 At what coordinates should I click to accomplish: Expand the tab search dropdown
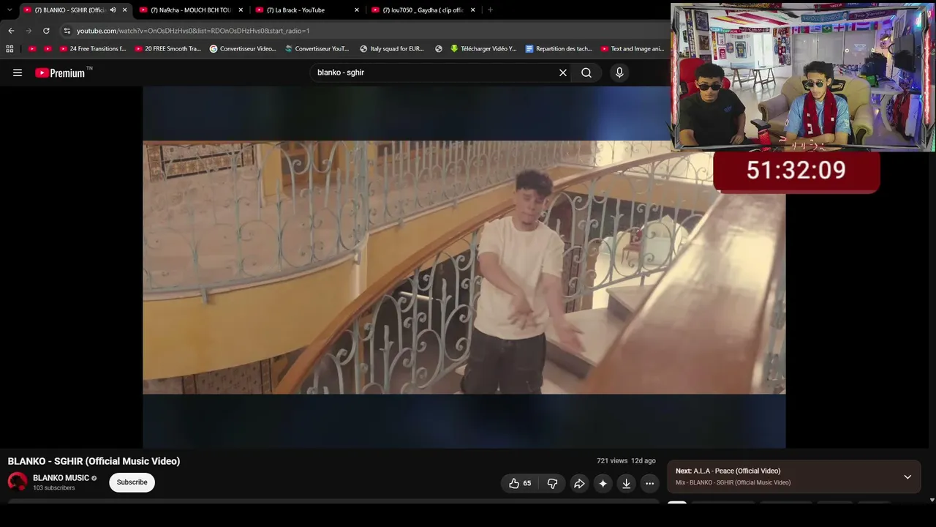tap(10, 10)
